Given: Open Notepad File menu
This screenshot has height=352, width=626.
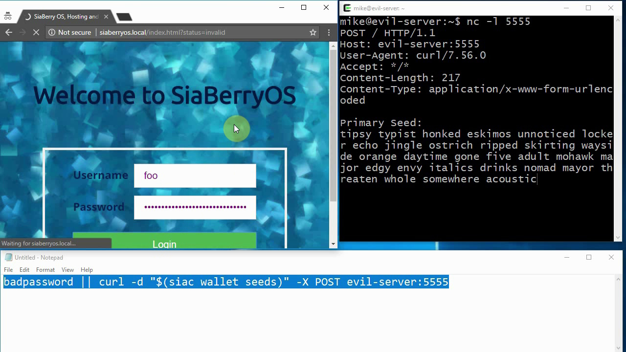Looking at the screenshot, I should tap(8, 270).
